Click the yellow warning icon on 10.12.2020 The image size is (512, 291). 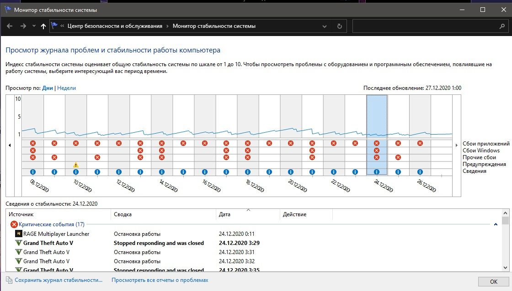[x=76, y=165]
